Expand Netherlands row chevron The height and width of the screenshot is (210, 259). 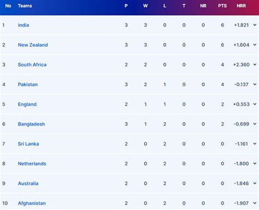click(x=255, y=163)
